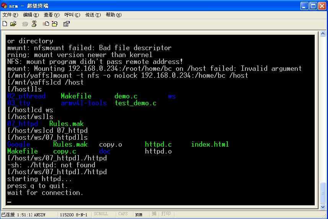Click the test_demo.c file name

[135, 103]
